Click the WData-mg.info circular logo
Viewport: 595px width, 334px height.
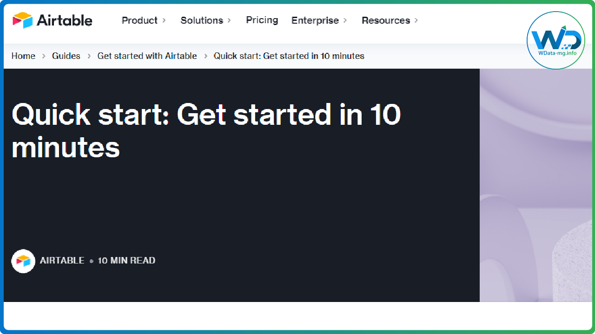point(556,40)
